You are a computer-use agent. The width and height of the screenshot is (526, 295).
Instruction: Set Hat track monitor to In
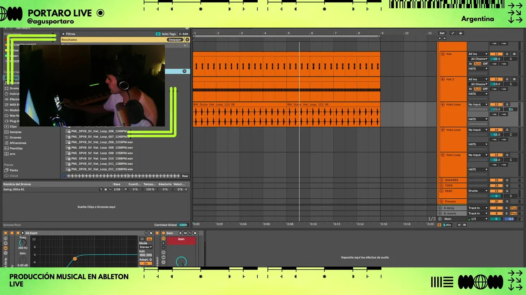(x=471, y=64)
